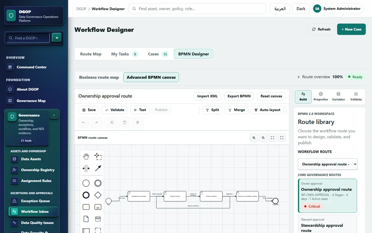Focus the global asset search field
Screen dimensions: 372x233
197,9
